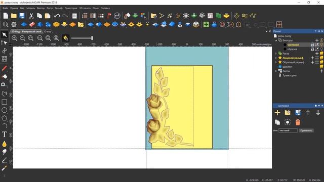This screenshot has width=324, height=182.
Task: Click the yellow plus New layer icon
Action: click(277, 112)
